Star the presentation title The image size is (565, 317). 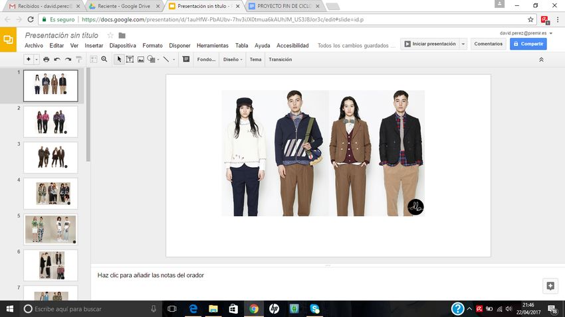click(110, 35)
